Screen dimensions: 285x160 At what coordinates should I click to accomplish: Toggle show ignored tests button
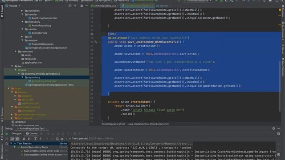[17, 139]
